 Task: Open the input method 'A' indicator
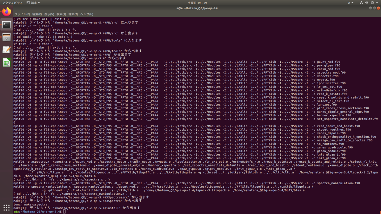pyautogui.click(x=350, y=3)
